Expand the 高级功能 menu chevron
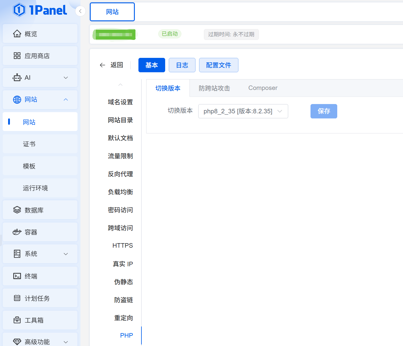 66,342
